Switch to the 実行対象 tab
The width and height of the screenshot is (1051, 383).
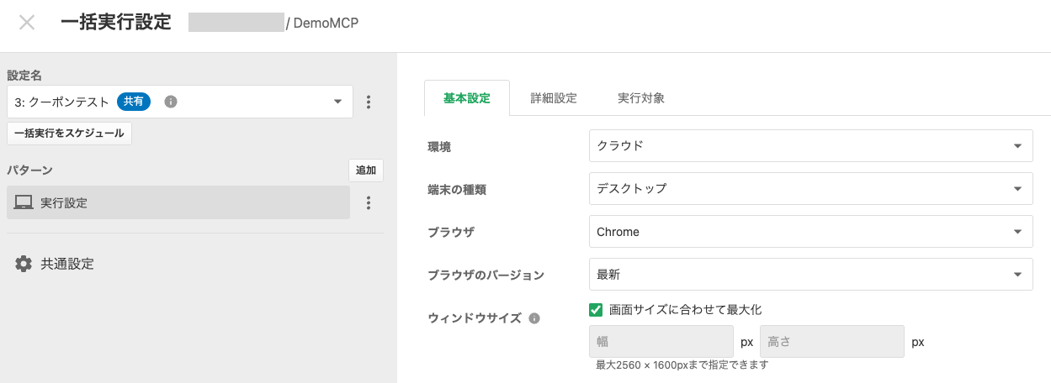[x=641, y=98]
